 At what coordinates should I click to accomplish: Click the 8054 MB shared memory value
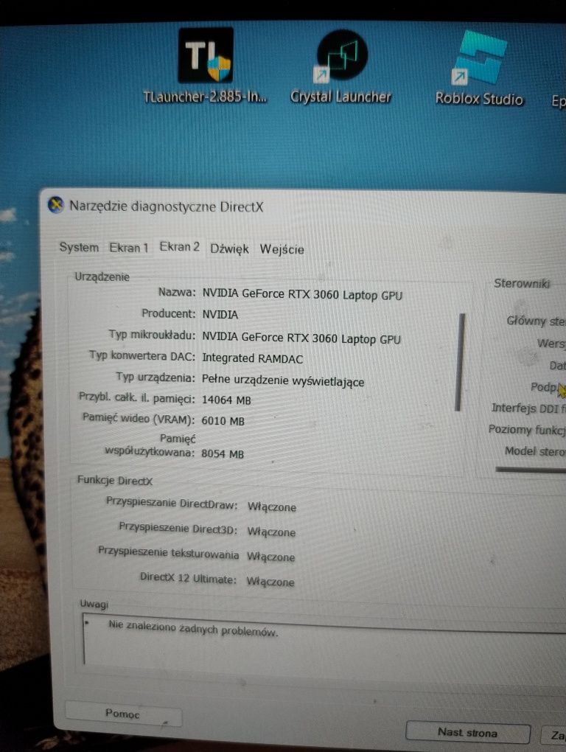[x=223, y=453]
